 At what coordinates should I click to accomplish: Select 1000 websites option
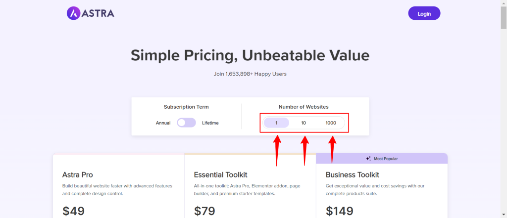coord(331,123)
